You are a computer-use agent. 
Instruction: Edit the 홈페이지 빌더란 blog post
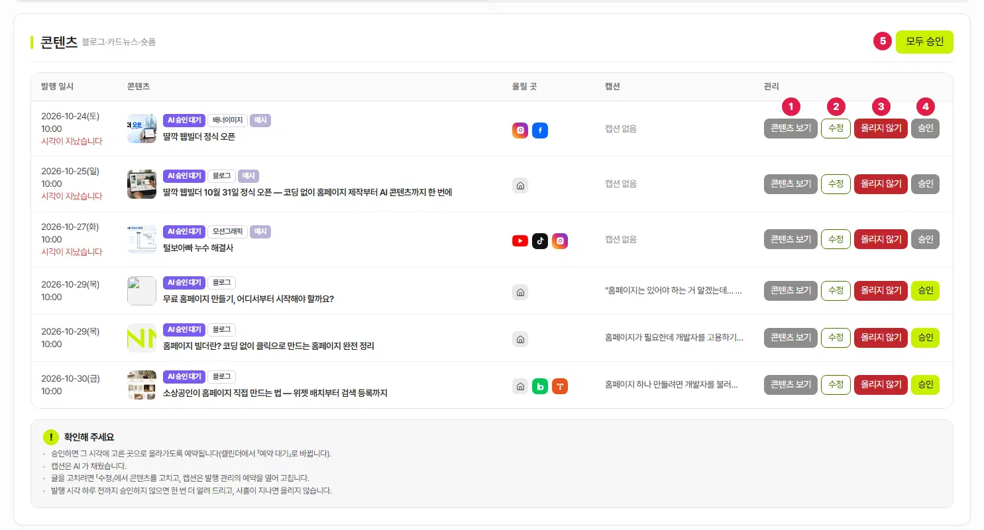pos(836,338)
